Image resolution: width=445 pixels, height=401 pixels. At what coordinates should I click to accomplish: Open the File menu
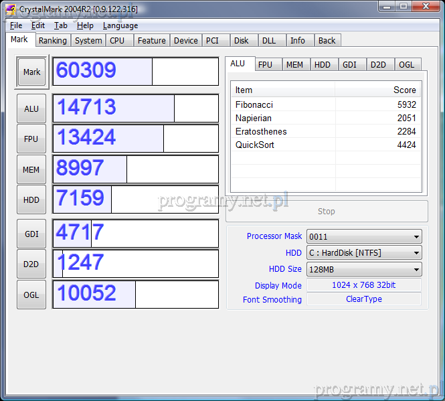(16, 25)
